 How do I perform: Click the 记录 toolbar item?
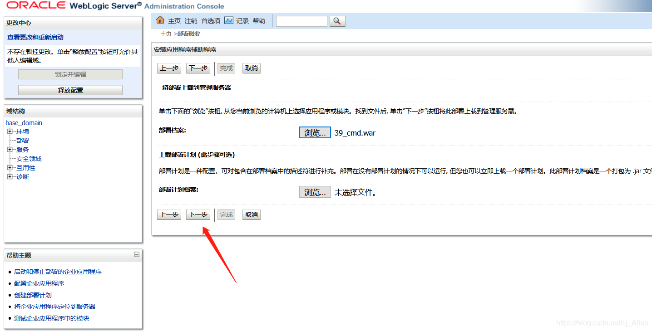[x=242, y=21]
